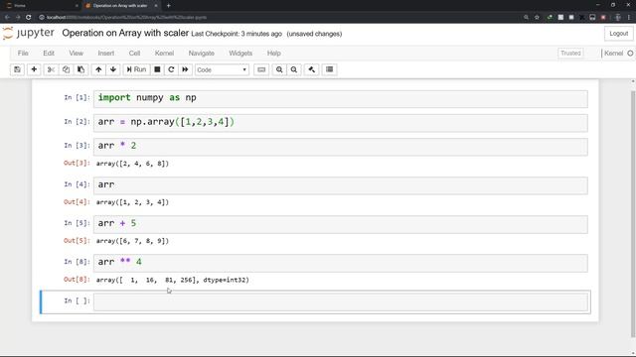Cut selected cells with the scissors icon

pyautogui.click(x=51, y=69)
